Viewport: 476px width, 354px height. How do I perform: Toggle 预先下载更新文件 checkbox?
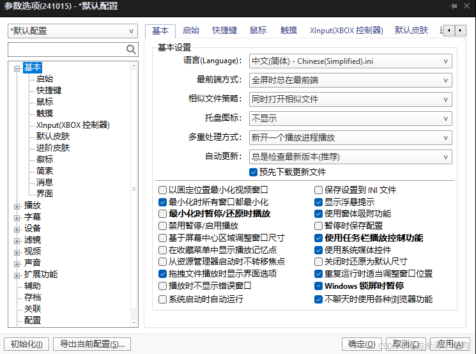[253, 172]
